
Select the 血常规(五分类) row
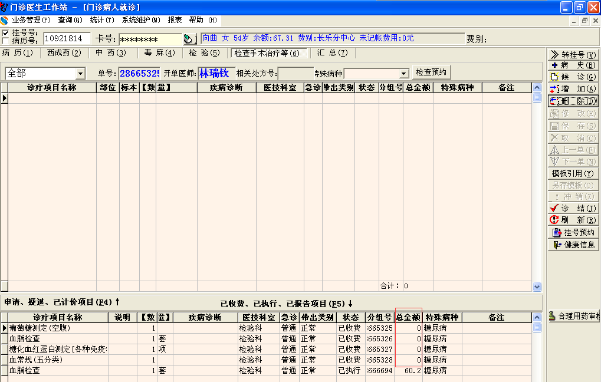pyautogui.click(x=266, y=360)
